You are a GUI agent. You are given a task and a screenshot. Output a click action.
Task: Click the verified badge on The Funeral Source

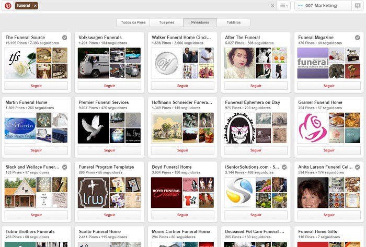coord(64,38)
